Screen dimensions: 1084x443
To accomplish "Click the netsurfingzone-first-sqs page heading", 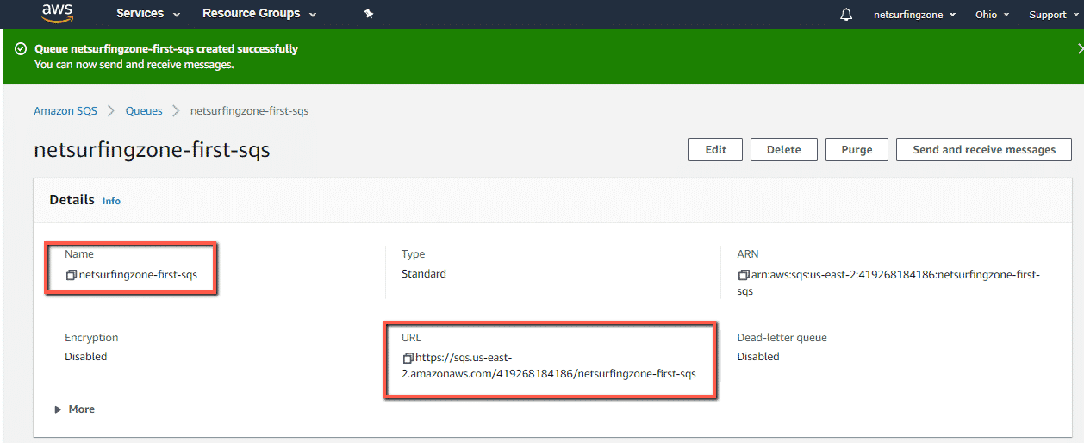I will (x=152, y=150).
